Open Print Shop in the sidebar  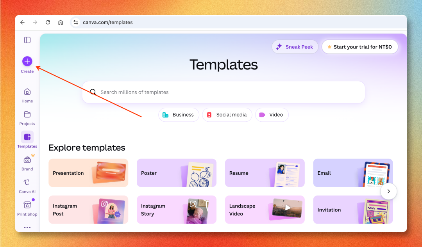(x=27, y=209)
